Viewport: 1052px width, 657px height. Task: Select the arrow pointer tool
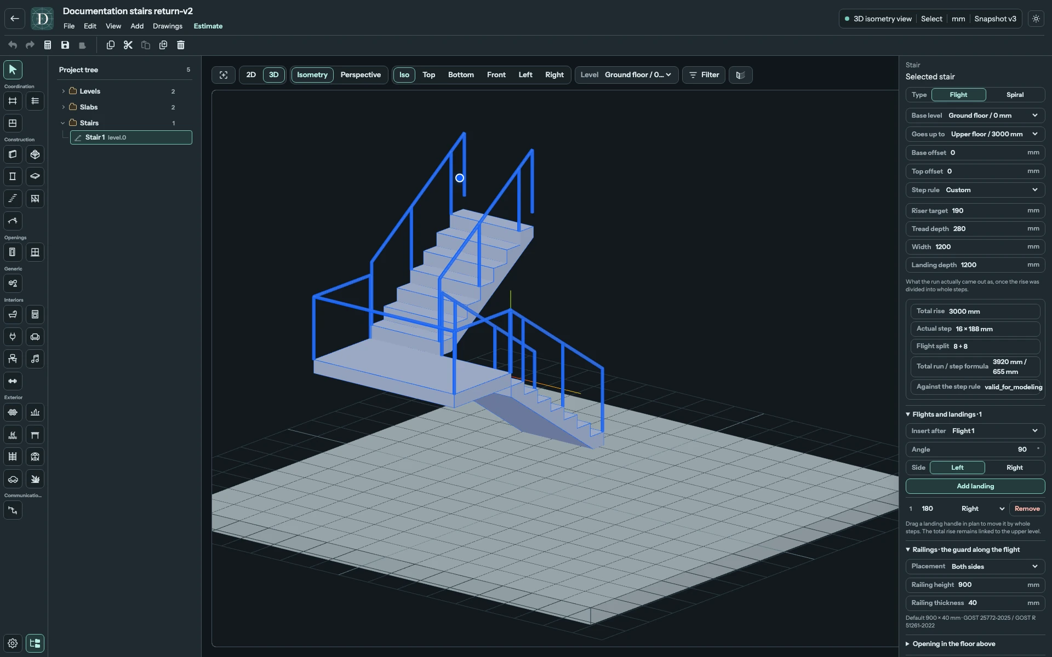13,70
